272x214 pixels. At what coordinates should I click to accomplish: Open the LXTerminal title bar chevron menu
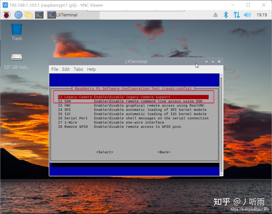(x=207, y=61)
